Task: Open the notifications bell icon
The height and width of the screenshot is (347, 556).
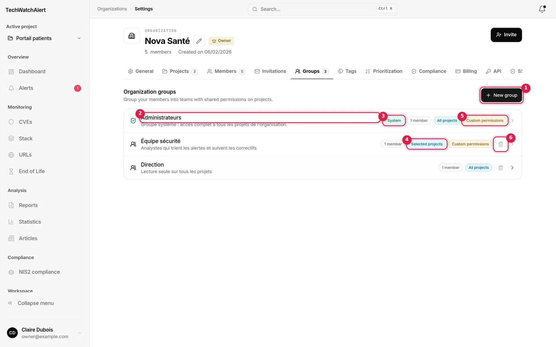Action: 542,9
